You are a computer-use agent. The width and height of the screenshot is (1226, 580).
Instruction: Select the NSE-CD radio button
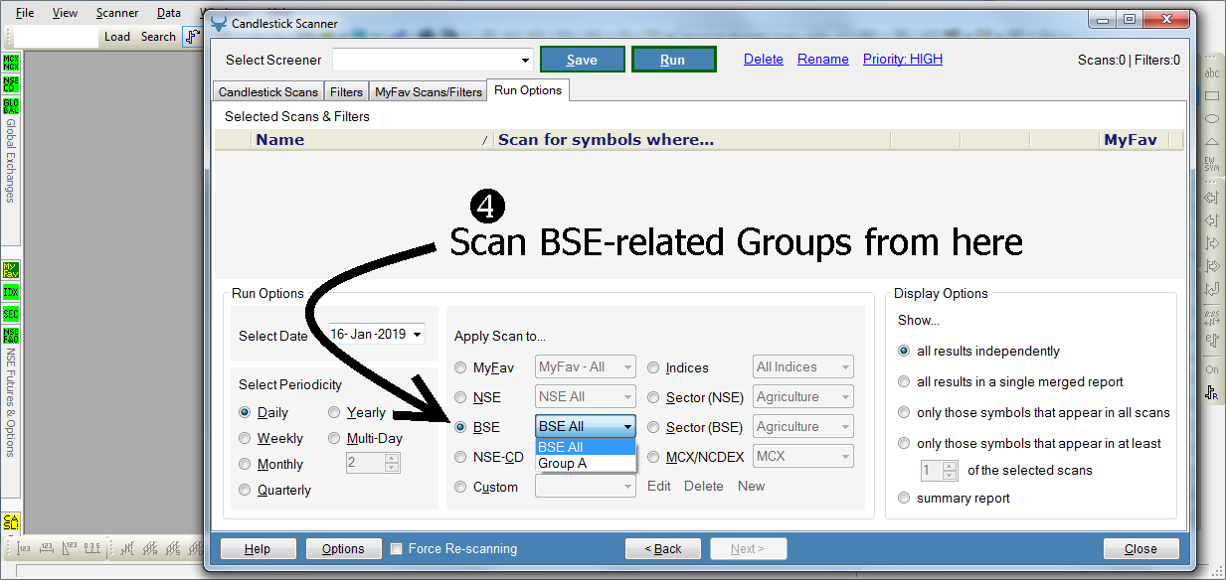(460, 457)
